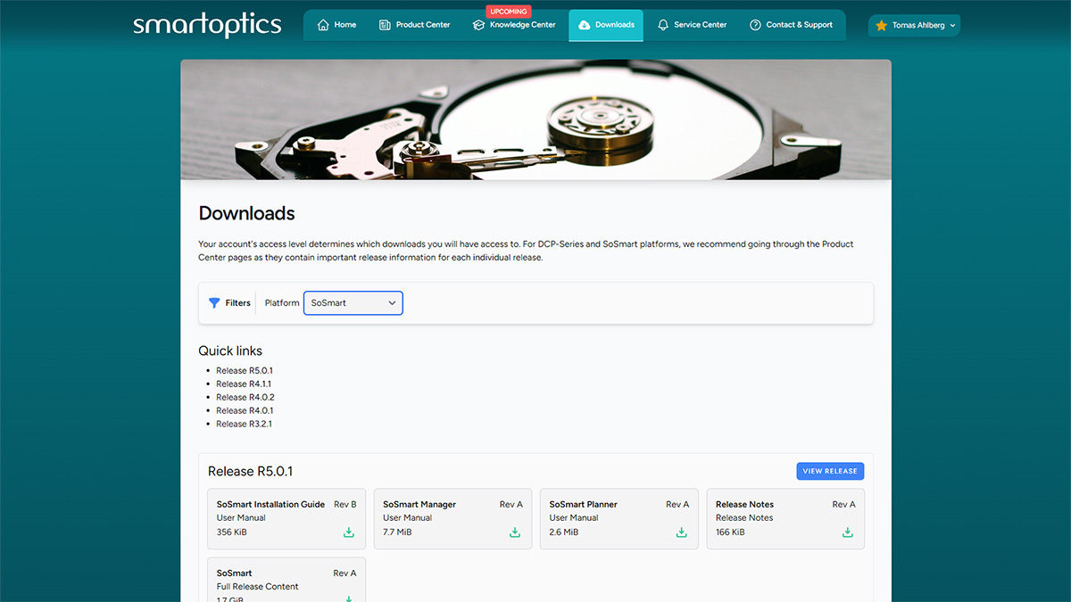The height and width of the screenshot is (602, 1071).
Task: Click the 166 KiB file size text
Action: coord(730,532)
